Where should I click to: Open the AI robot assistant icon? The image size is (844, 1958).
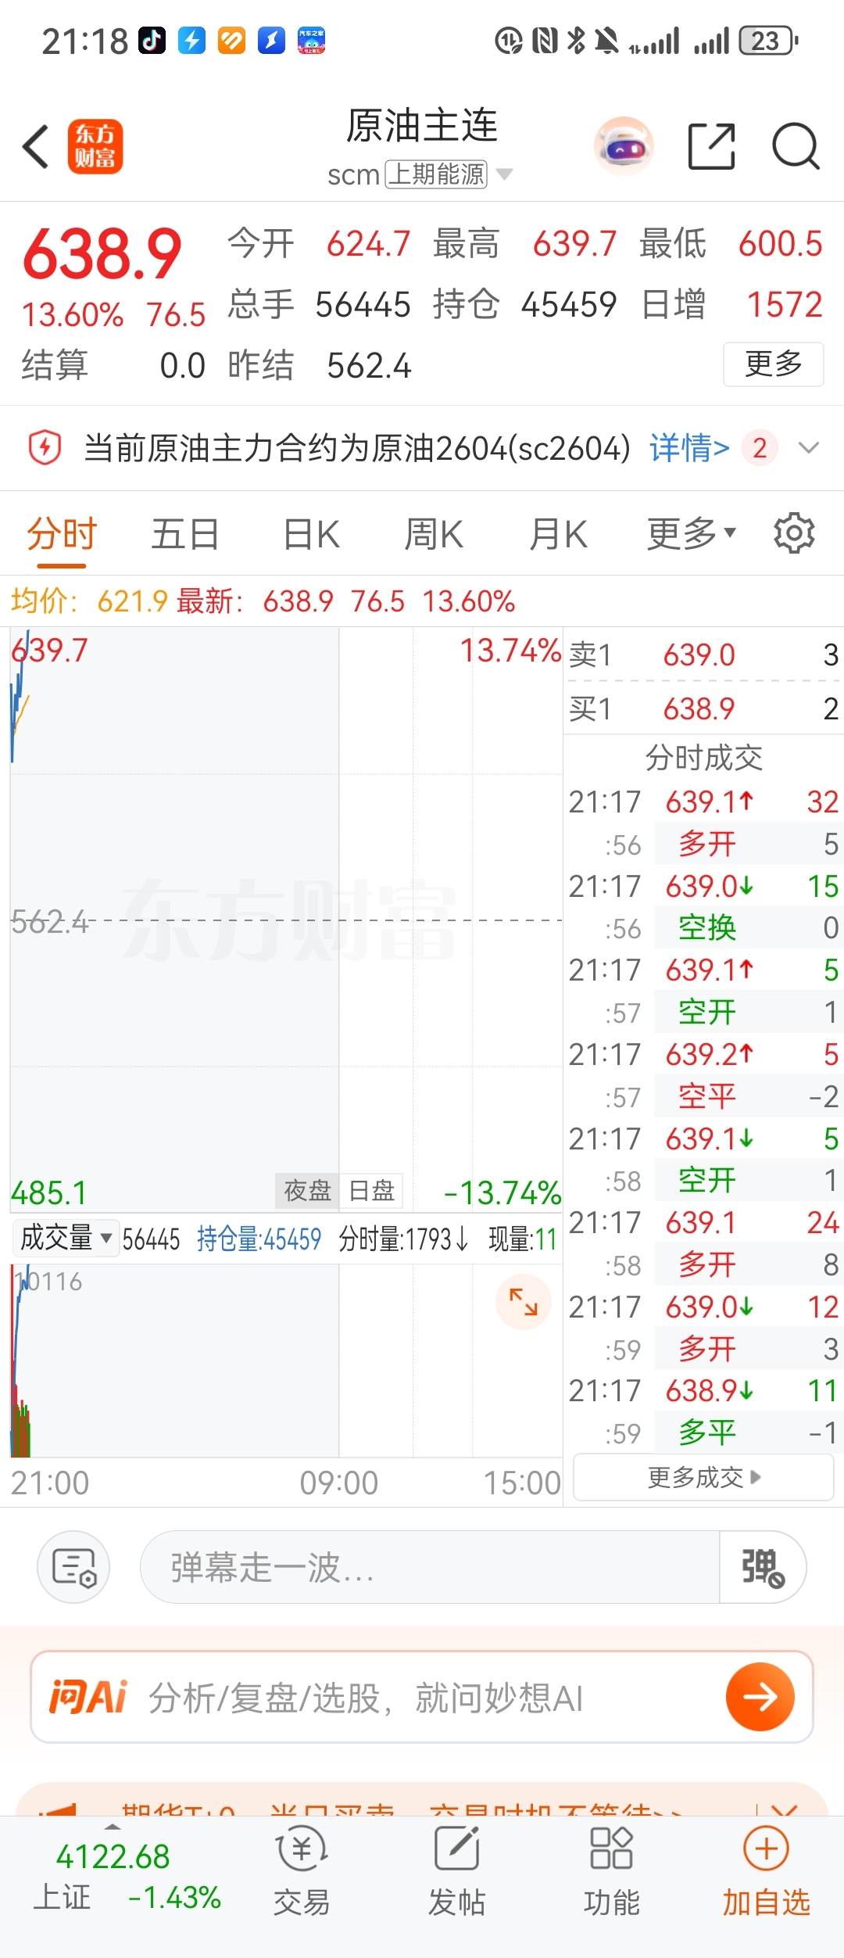point(624,146)
